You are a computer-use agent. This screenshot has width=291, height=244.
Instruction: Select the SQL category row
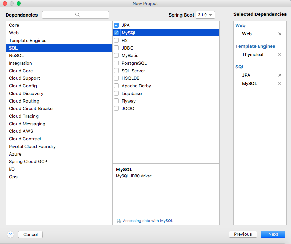pos(59,48)
